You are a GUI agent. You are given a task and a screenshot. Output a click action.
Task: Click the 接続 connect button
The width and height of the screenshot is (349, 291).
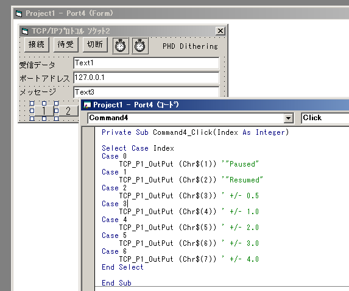[x=37, y=45]
